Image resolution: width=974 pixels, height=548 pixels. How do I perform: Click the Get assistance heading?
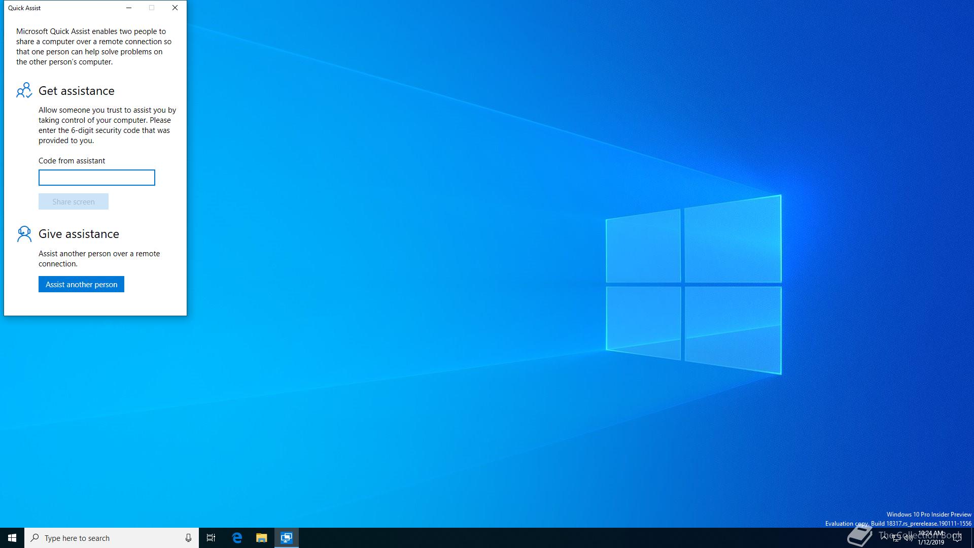(77, 91)
